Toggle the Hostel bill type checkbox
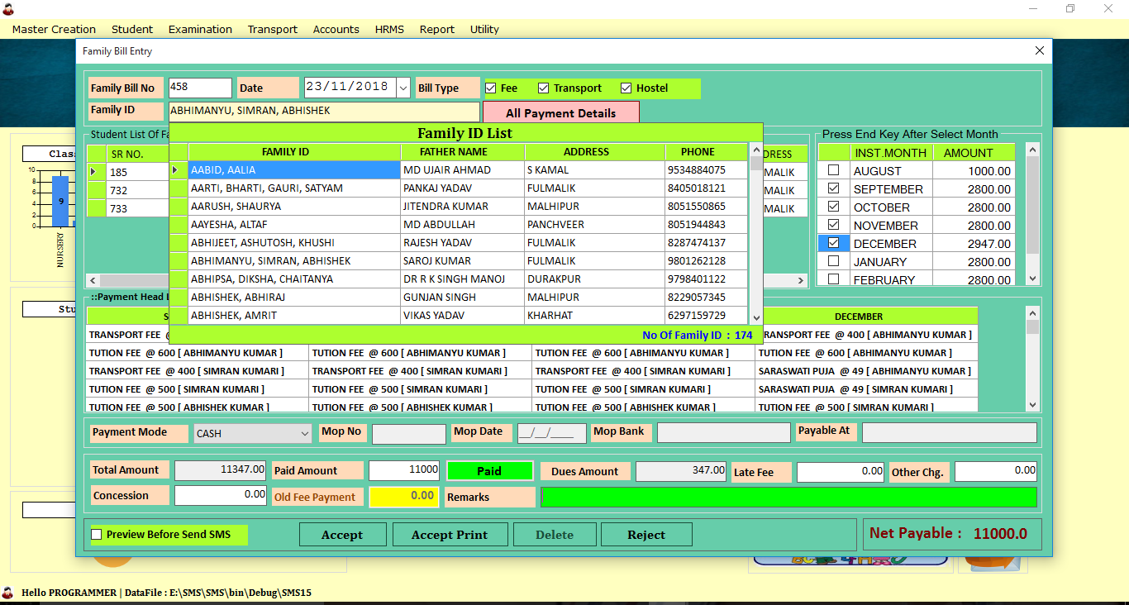The width and height of the screenshot is (1129, 605). point(626,88)
